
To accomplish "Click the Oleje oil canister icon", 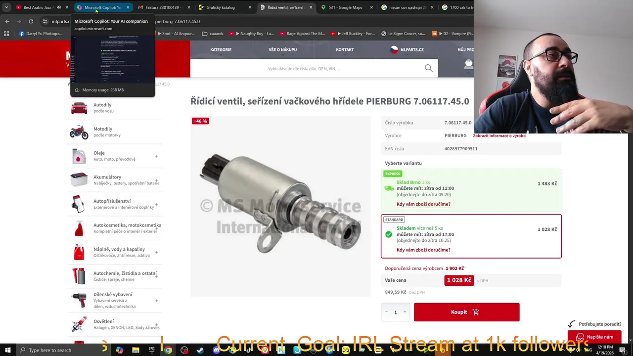I will [x=79, y=156].
